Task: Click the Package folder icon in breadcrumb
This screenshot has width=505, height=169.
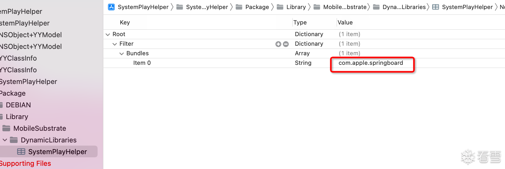Action: click(239, 7)
